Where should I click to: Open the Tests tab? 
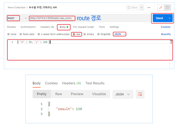pyautogui.click(x=102, y=27)
